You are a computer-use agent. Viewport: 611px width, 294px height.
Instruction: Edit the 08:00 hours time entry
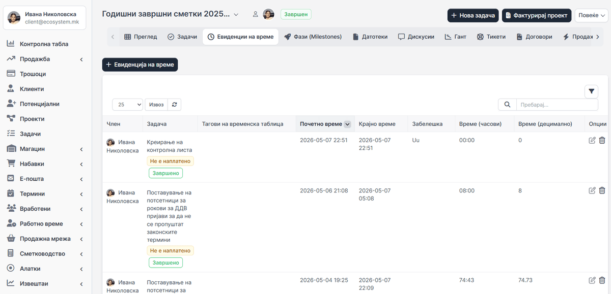592,190
